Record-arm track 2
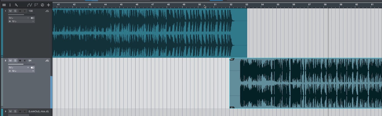 click(x=20, y=61)
